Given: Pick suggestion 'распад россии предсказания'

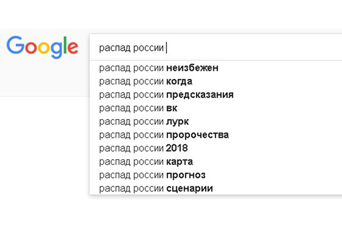Looking at the screenshot, I should click(166, 95).
